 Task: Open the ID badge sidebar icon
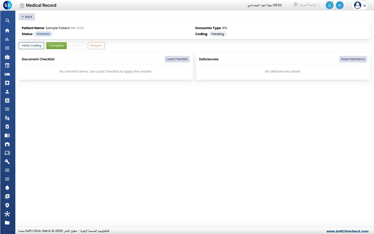tap(7, 57)
